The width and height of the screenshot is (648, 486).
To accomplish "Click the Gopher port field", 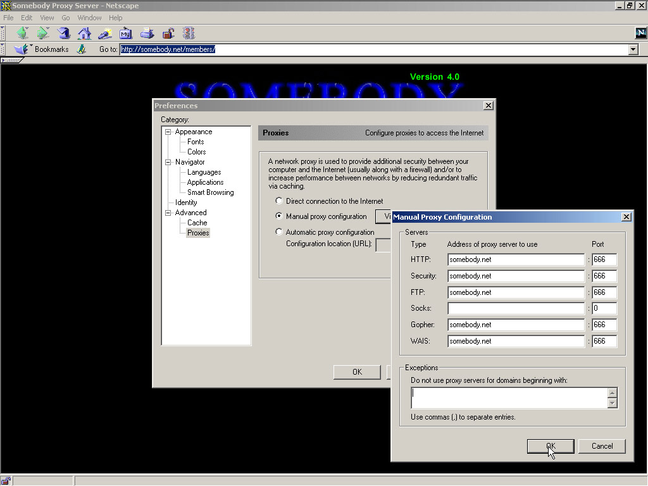I will click(x=604, y=325).
